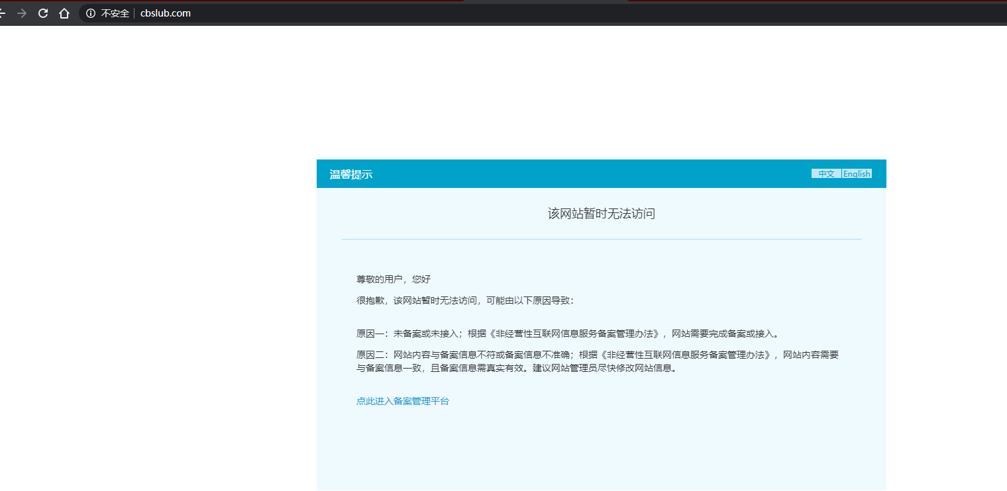
Task: Go to the browser home page
Action: pyautogui.click(x=64, y=13)
